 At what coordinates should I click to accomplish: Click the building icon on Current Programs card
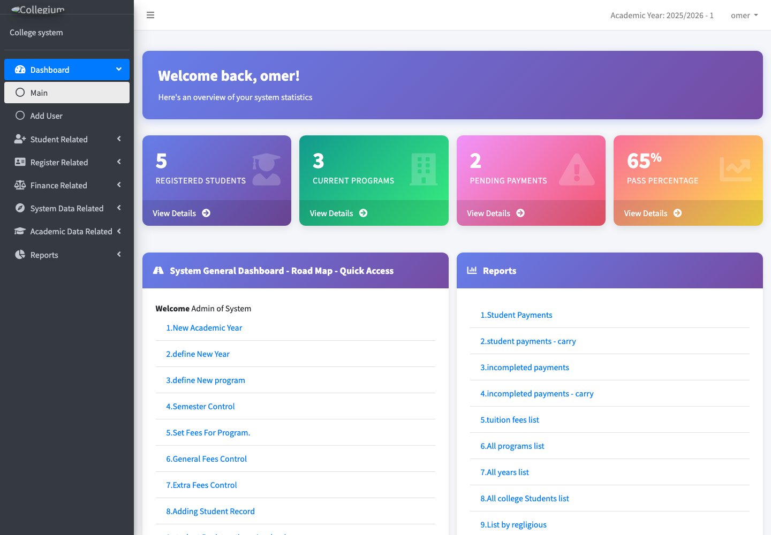[424, 169]
